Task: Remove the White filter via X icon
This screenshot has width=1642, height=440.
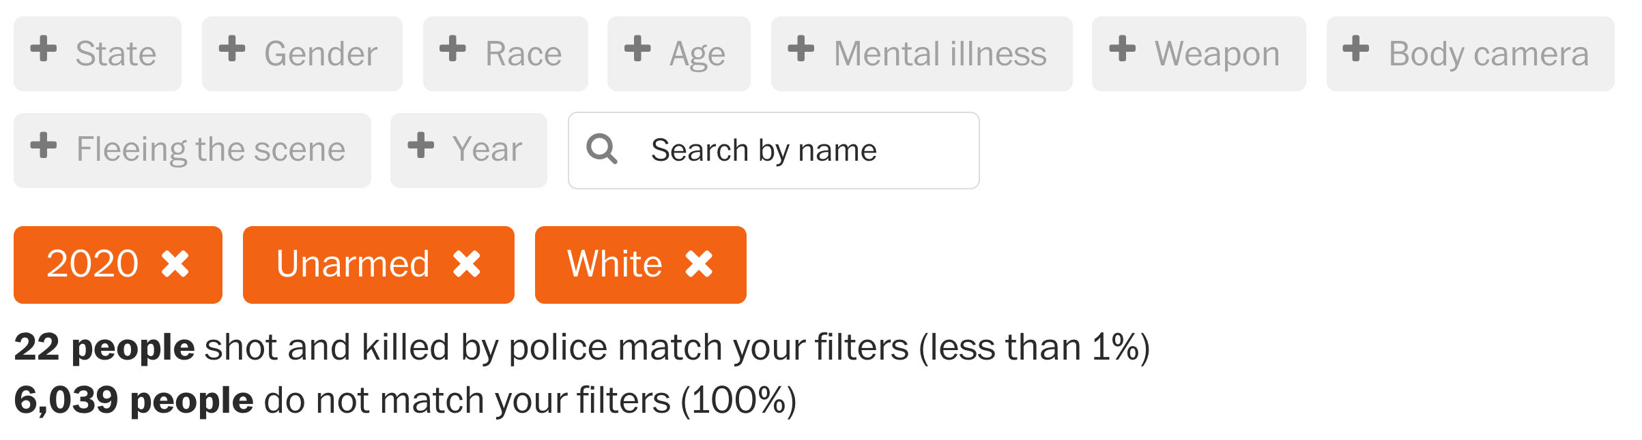Action: 700,264
